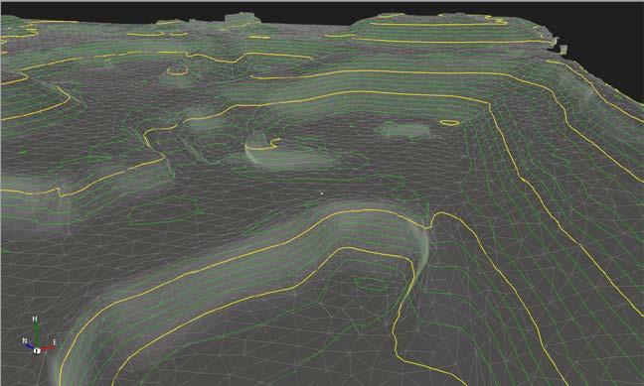Select the white cube at gizmo center
Screen dimensions: 644x386
coord(37,350)
